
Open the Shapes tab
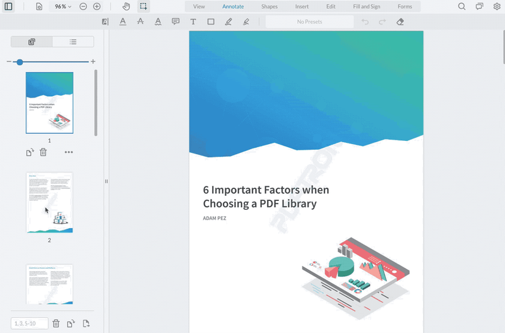[270, 6]
